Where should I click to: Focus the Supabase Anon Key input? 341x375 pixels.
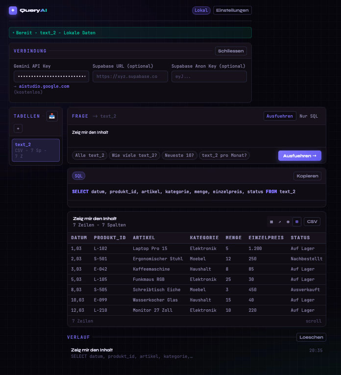[x=209, y=76]
